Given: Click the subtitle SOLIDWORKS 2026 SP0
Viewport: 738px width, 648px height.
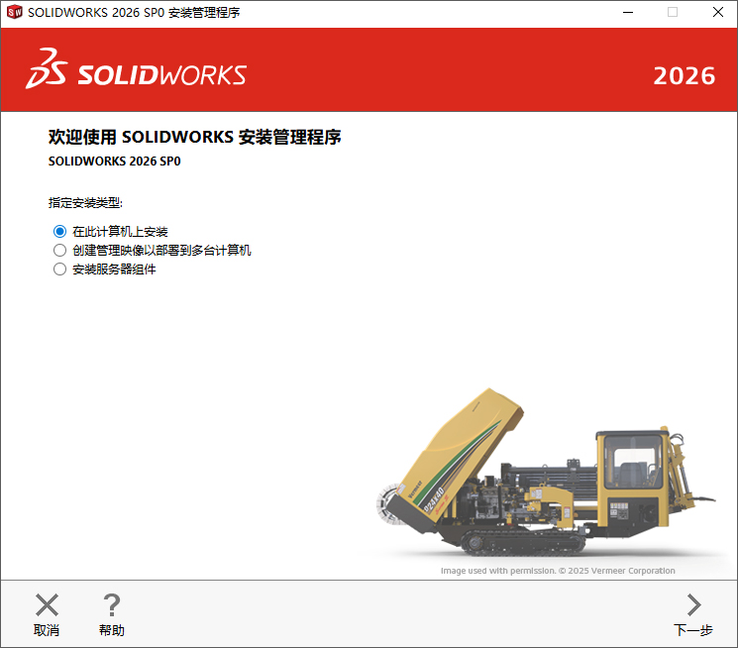Looking at the screenshot, I should [114, 162].
